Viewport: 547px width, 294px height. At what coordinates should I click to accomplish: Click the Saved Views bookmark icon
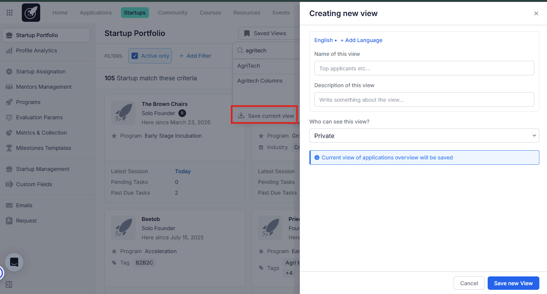pyautogui.click(x=247, y=33)
